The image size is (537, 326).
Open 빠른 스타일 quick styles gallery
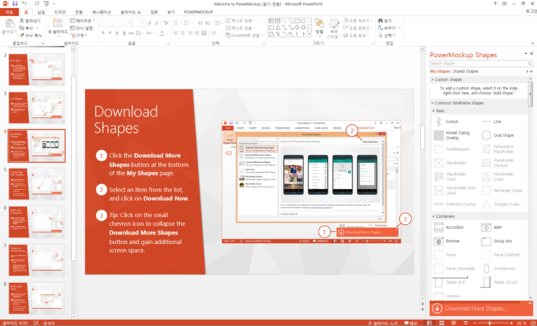click(x=333, y=28)
